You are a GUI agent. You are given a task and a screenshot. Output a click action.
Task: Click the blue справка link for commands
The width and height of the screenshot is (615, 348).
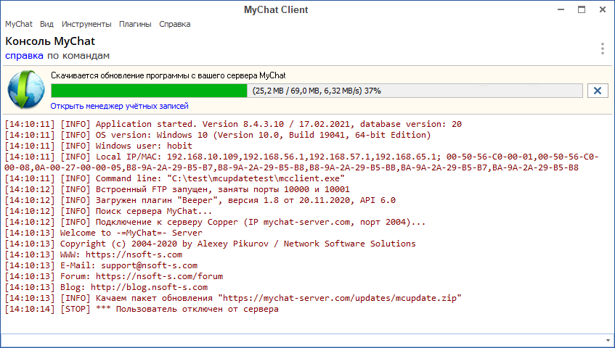[x=25, y=55]
